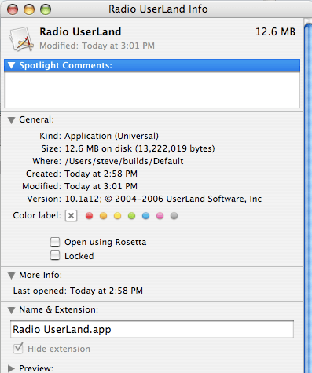Enable the Open using Rosetta checkbox
Viewport: 312px width, 373px height.
(x=55, y=242)
